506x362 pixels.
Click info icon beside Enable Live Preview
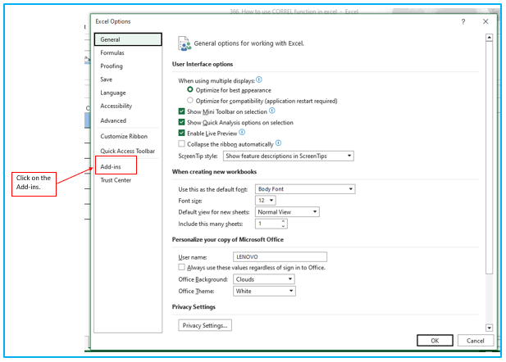(x=242, y=133)
